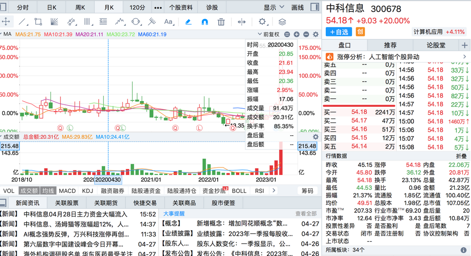Select the text note annotation tool

(104, 22)
